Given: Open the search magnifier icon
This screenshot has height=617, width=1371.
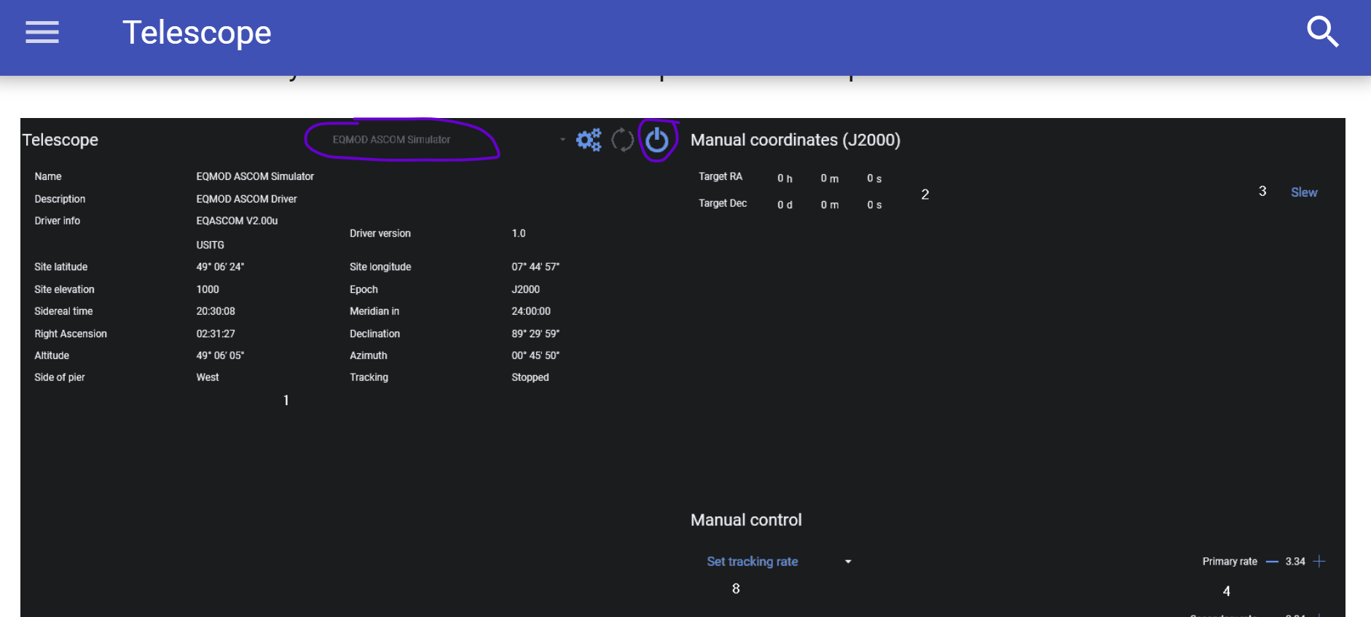Looking at the screenshot, I should point(1322,32).
